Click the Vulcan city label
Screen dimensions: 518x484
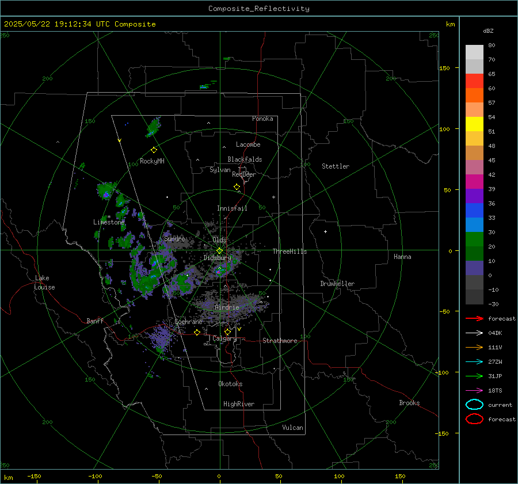[x=293, y=428]
